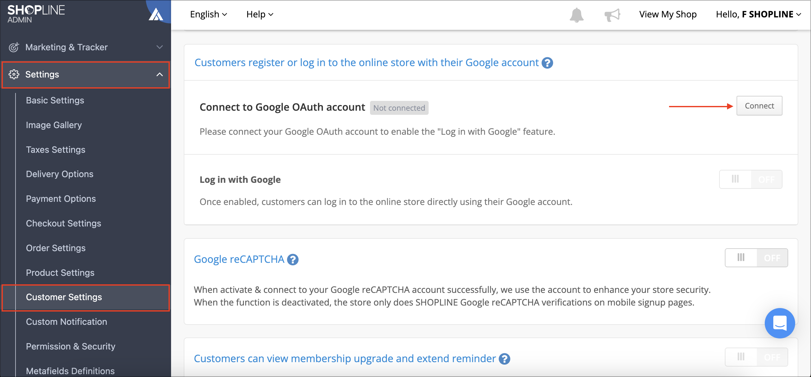Go to Taxes Settings

56,150
